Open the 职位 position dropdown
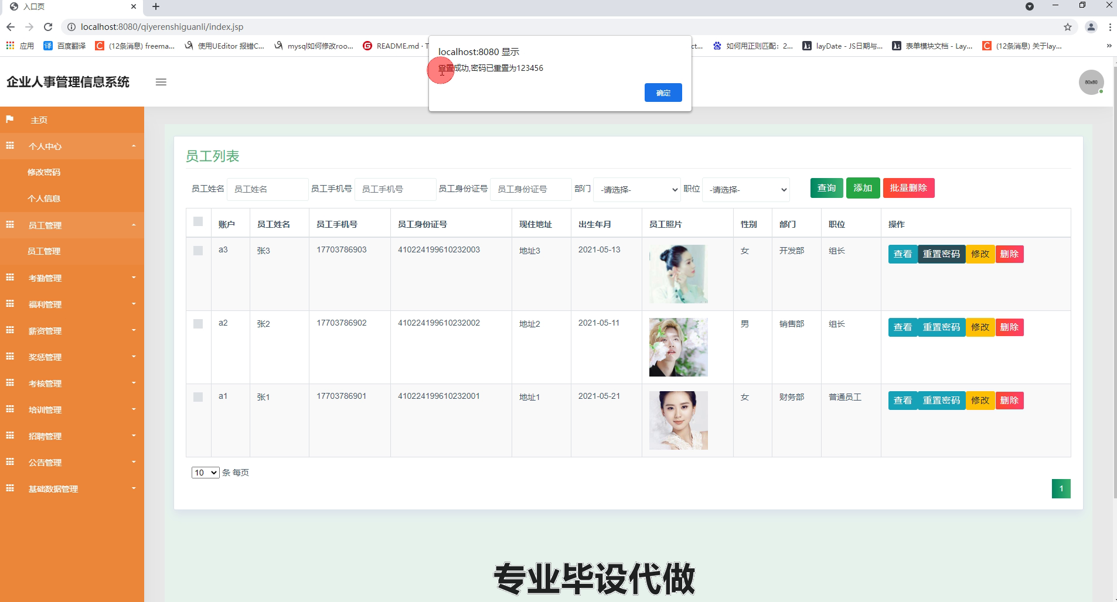The width and height of the screenshot is (1117, 602). (745, 190)
